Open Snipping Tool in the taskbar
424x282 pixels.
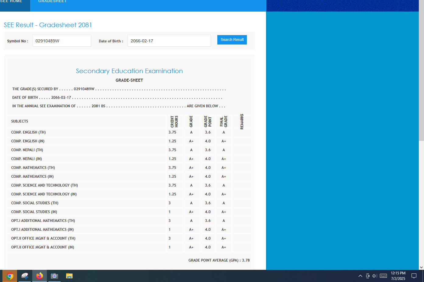pyautogui.click(x=25, y=276)
